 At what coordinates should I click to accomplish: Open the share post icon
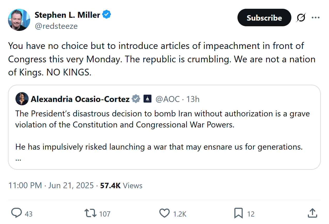(x=312, y=213)
